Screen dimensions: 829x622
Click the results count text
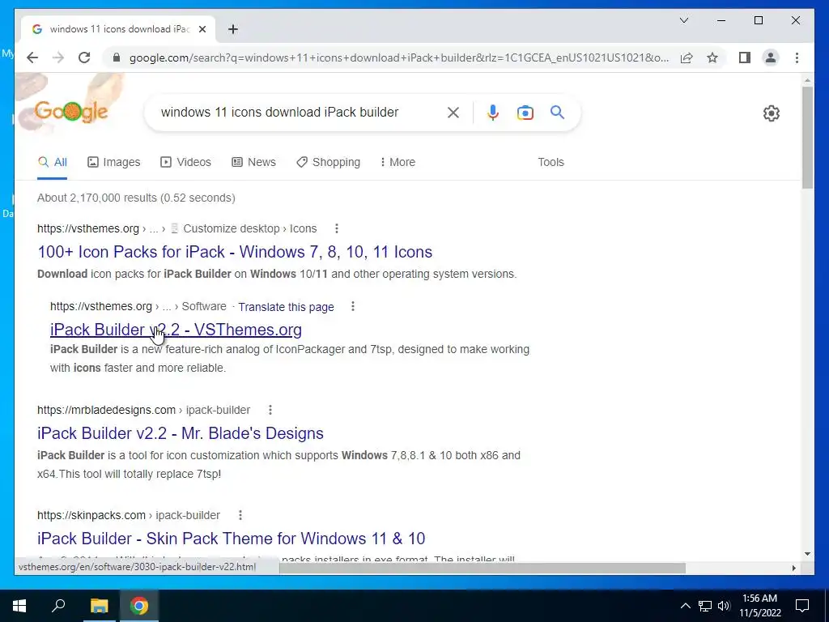pyautogui.click(x=136, y=198)
